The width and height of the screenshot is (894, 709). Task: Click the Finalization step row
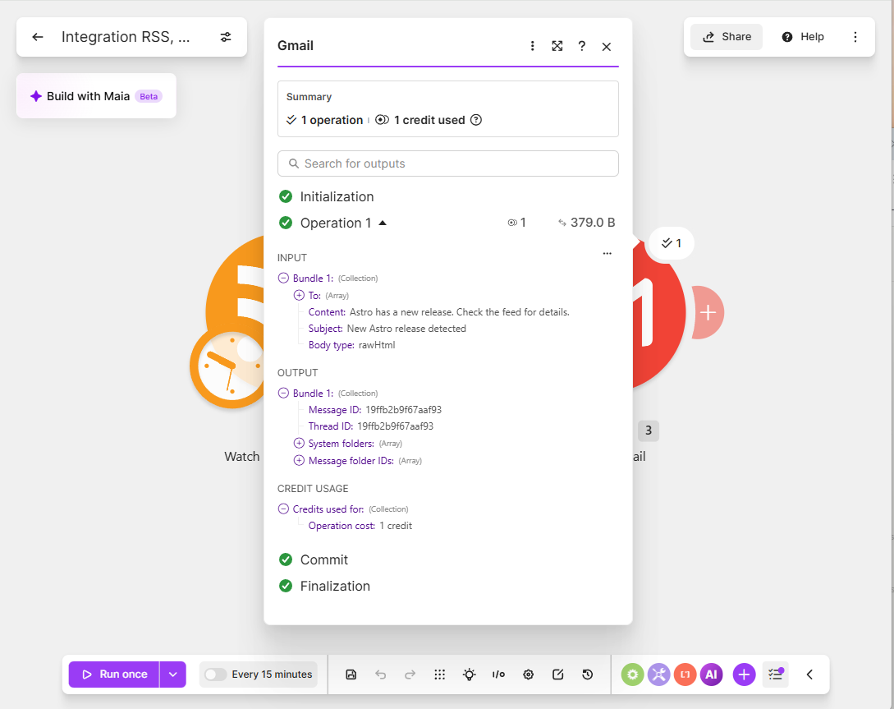coord(324,586)
